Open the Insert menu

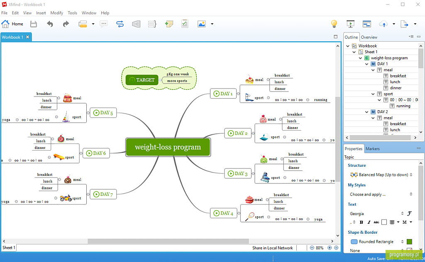tap(41, 13)
